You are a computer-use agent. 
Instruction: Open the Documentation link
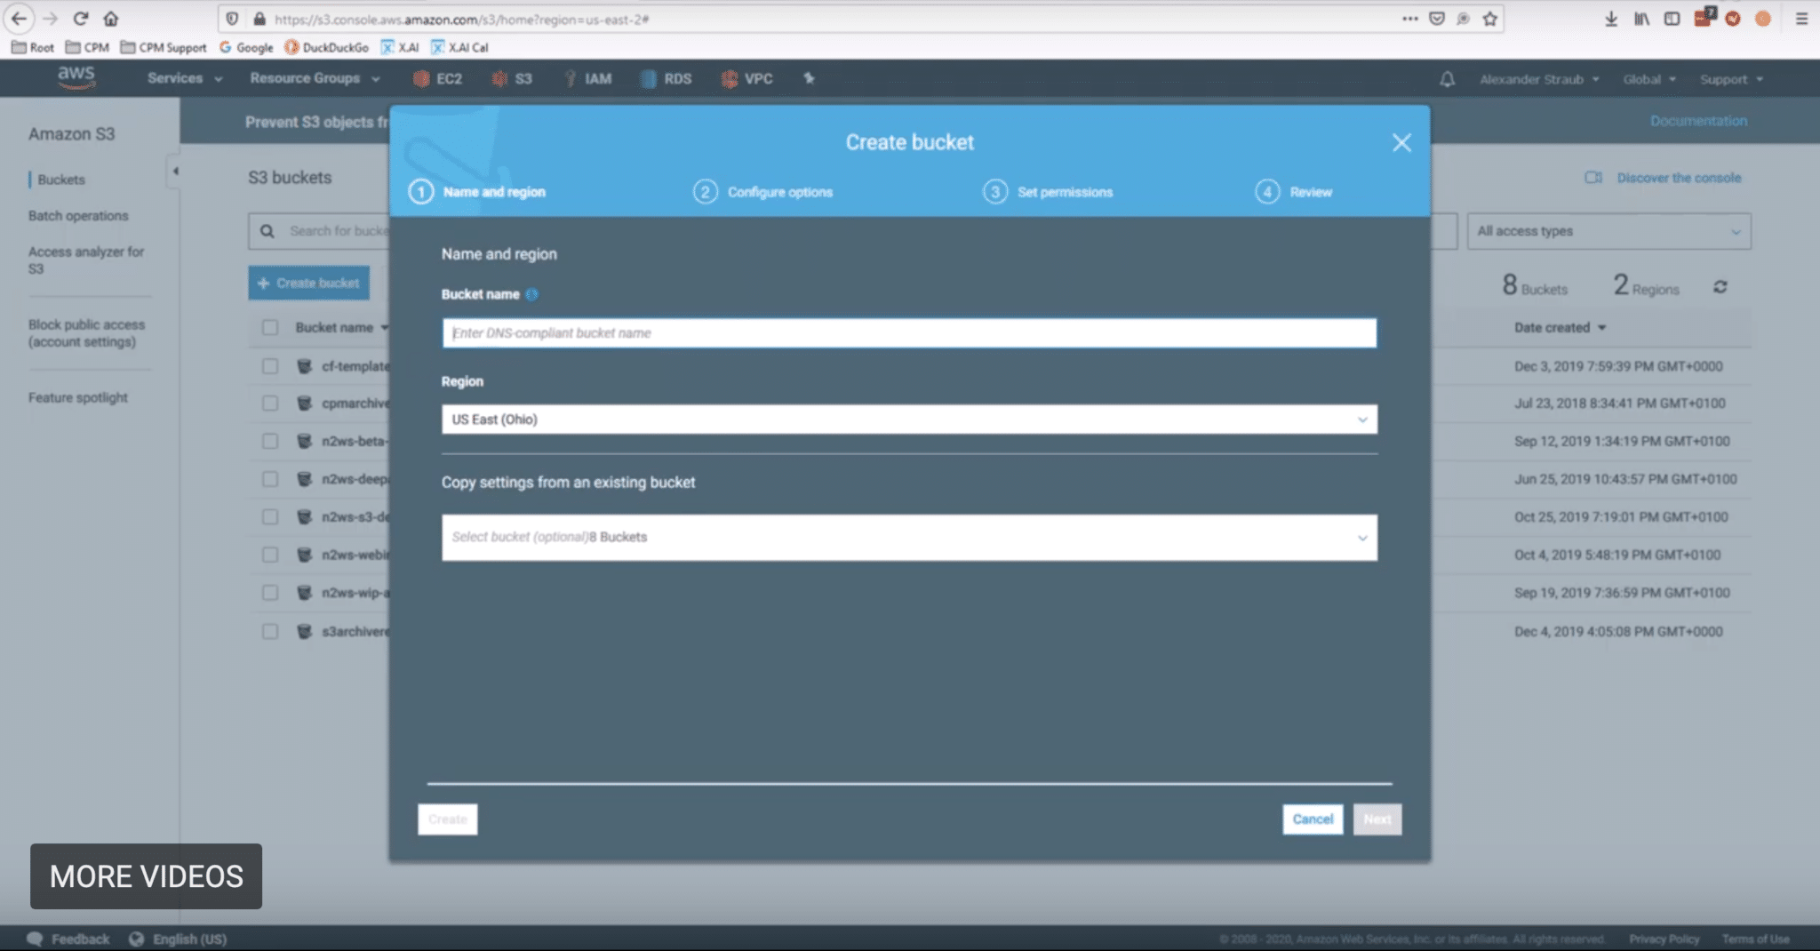[x=1698, y=121]
